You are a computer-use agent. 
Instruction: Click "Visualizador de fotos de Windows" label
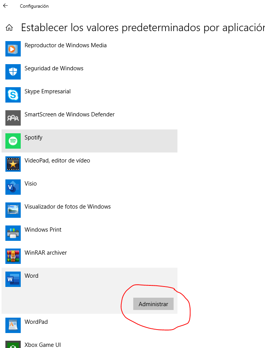tap(68, 207)
